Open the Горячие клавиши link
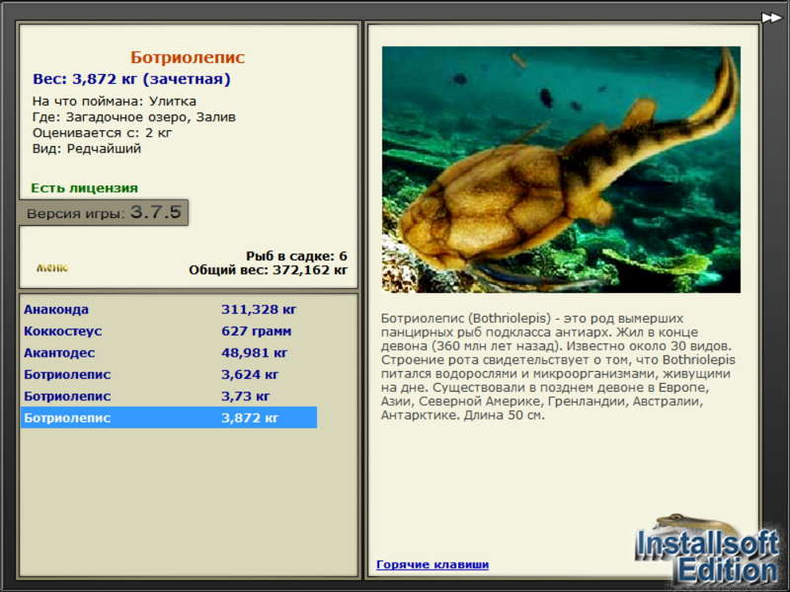The image size is (790, 592). coord(433,564)
